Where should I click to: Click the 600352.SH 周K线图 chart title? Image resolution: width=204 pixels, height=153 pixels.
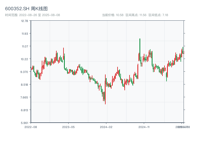point(26,9)
